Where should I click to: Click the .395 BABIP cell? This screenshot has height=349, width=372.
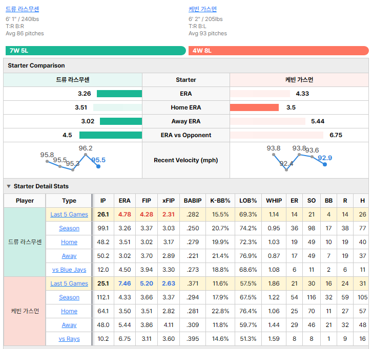(193, 339)
